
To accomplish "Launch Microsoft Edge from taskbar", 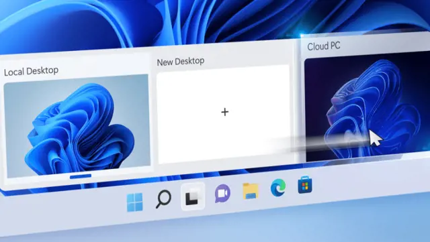I will click(x=278, y=188).
